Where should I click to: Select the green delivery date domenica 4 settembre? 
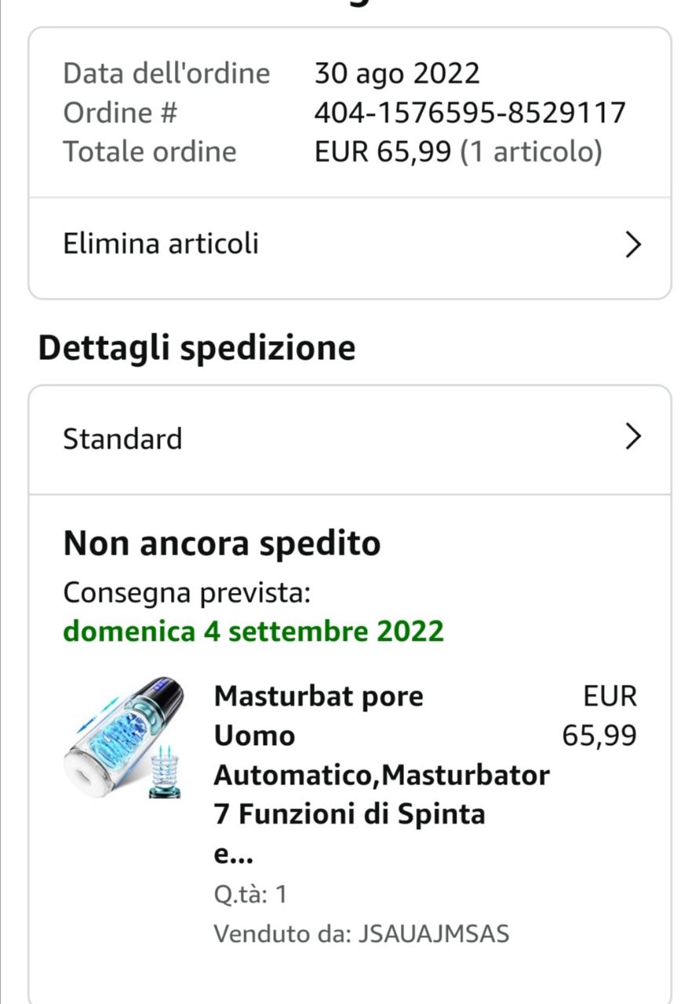253,631
